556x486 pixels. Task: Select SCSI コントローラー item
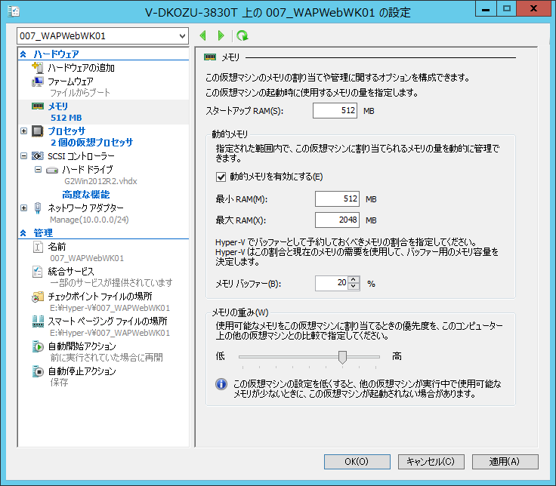(x=81, y=156)
